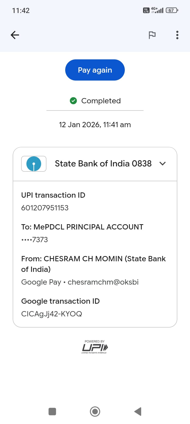Screen dimensions: 190x424
Task: Expand the bank account chevron
Action: click(x=163, y=164)
